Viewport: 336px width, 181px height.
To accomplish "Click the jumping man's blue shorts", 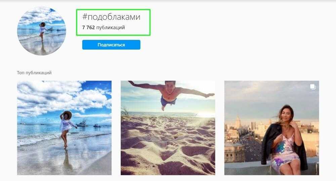I will pyautogui.click(x=168, y=101).
